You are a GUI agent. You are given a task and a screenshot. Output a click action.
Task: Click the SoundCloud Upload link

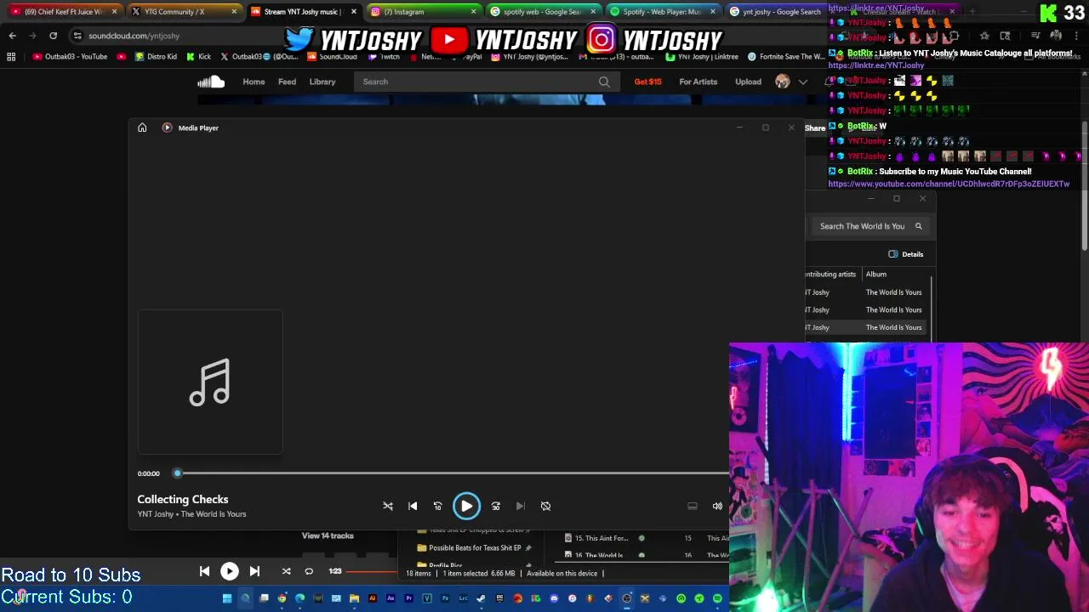tap(748, 82)
